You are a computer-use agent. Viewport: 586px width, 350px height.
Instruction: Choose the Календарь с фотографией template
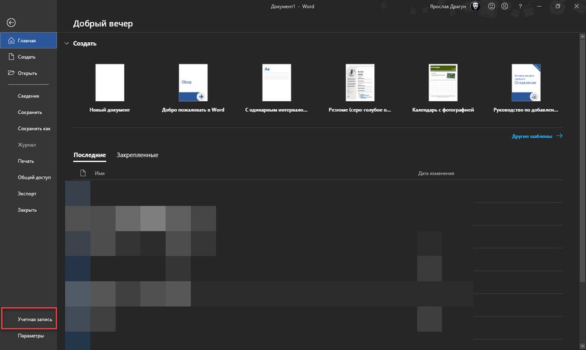(x=443, y=88)
